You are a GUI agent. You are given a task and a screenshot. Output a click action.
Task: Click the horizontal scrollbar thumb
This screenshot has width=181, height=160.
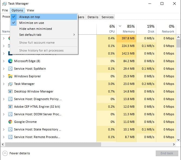53,145
